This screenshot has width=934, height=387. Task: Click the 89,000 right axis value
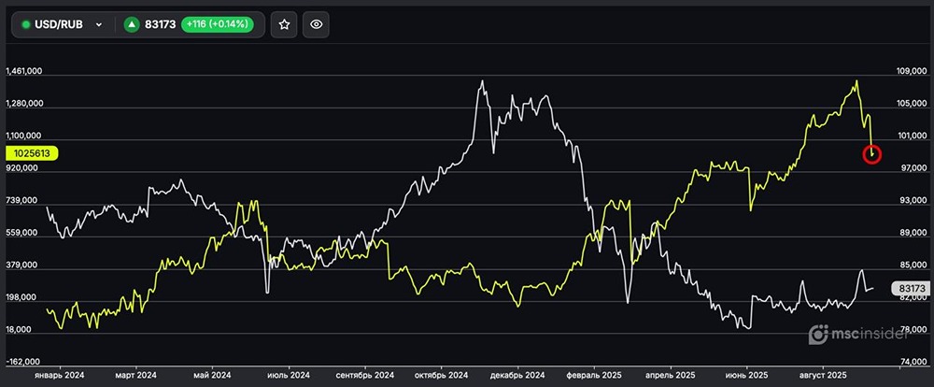tap(913, 233)
